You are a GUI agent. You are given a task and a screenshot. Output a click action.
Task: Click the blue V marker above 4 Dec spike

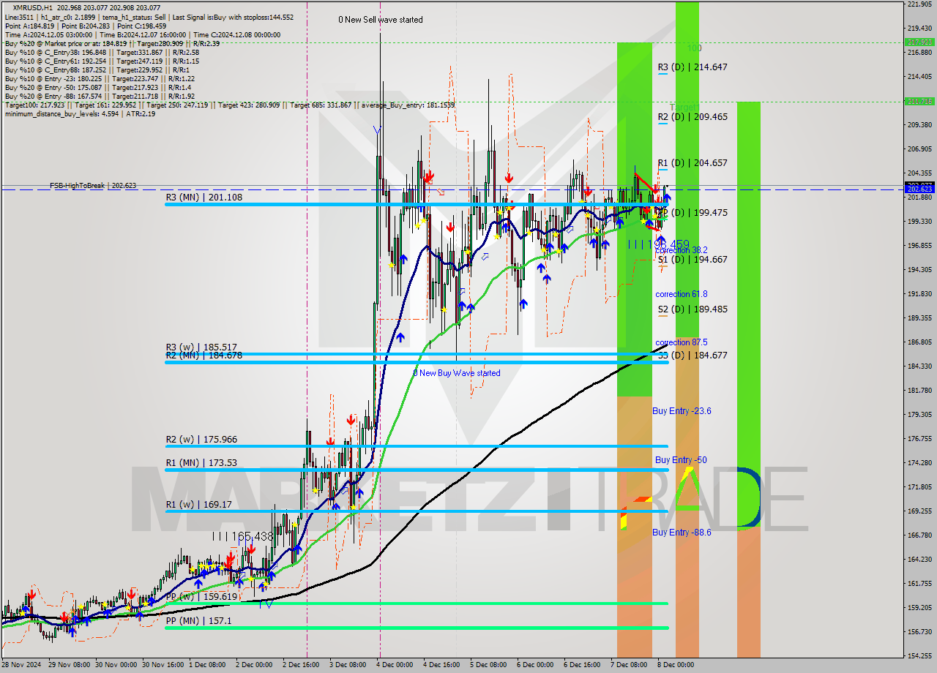pos(376,130)
